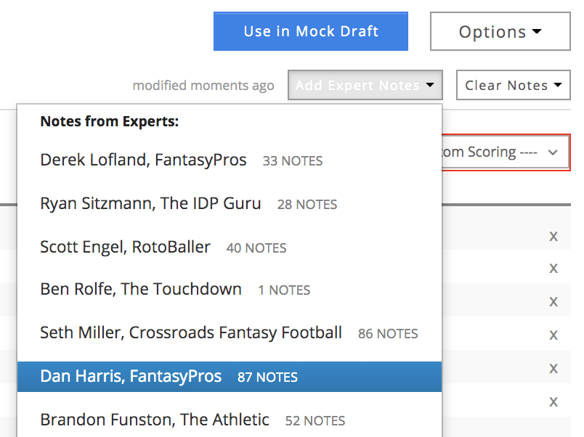The height and width of the screenshot is (437, 584).
Task: Remove the first row with X icon
Action: [x=553, y=237]
